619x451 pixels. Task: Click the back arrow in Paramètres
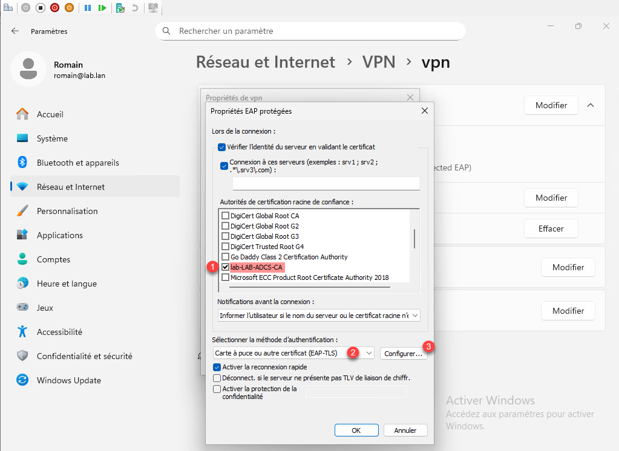[x=15, y=31]
